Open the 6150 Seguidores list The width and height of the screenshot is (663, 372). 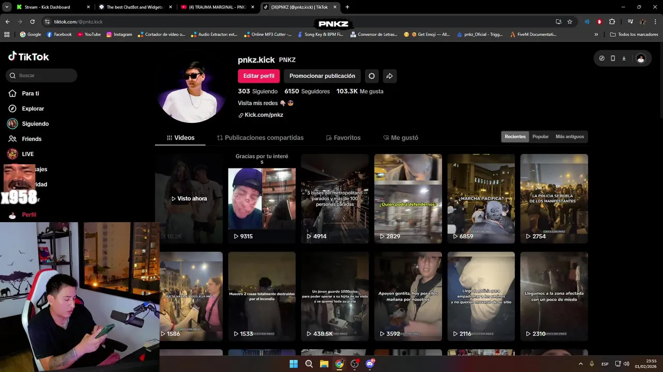point(307,91)
